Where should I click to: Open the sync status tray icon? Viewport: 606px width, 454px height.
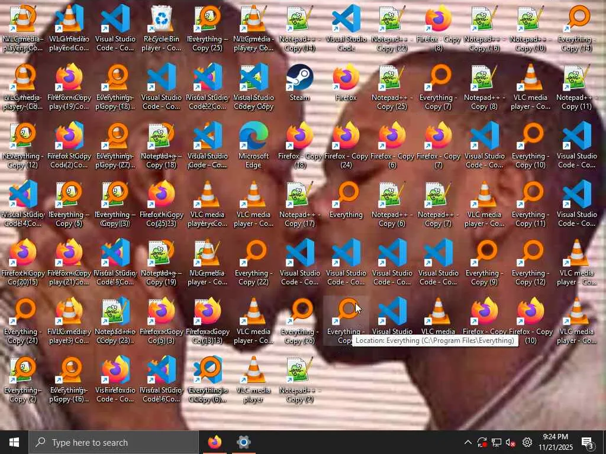coord(482,442)
